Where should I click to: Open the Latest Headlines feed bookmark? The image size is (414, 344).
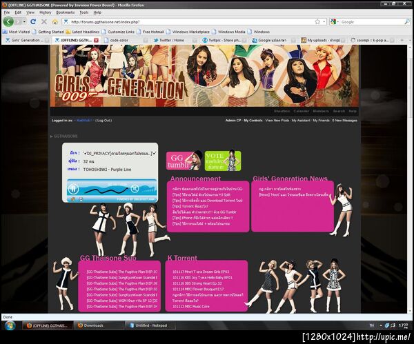click(83, 32)
